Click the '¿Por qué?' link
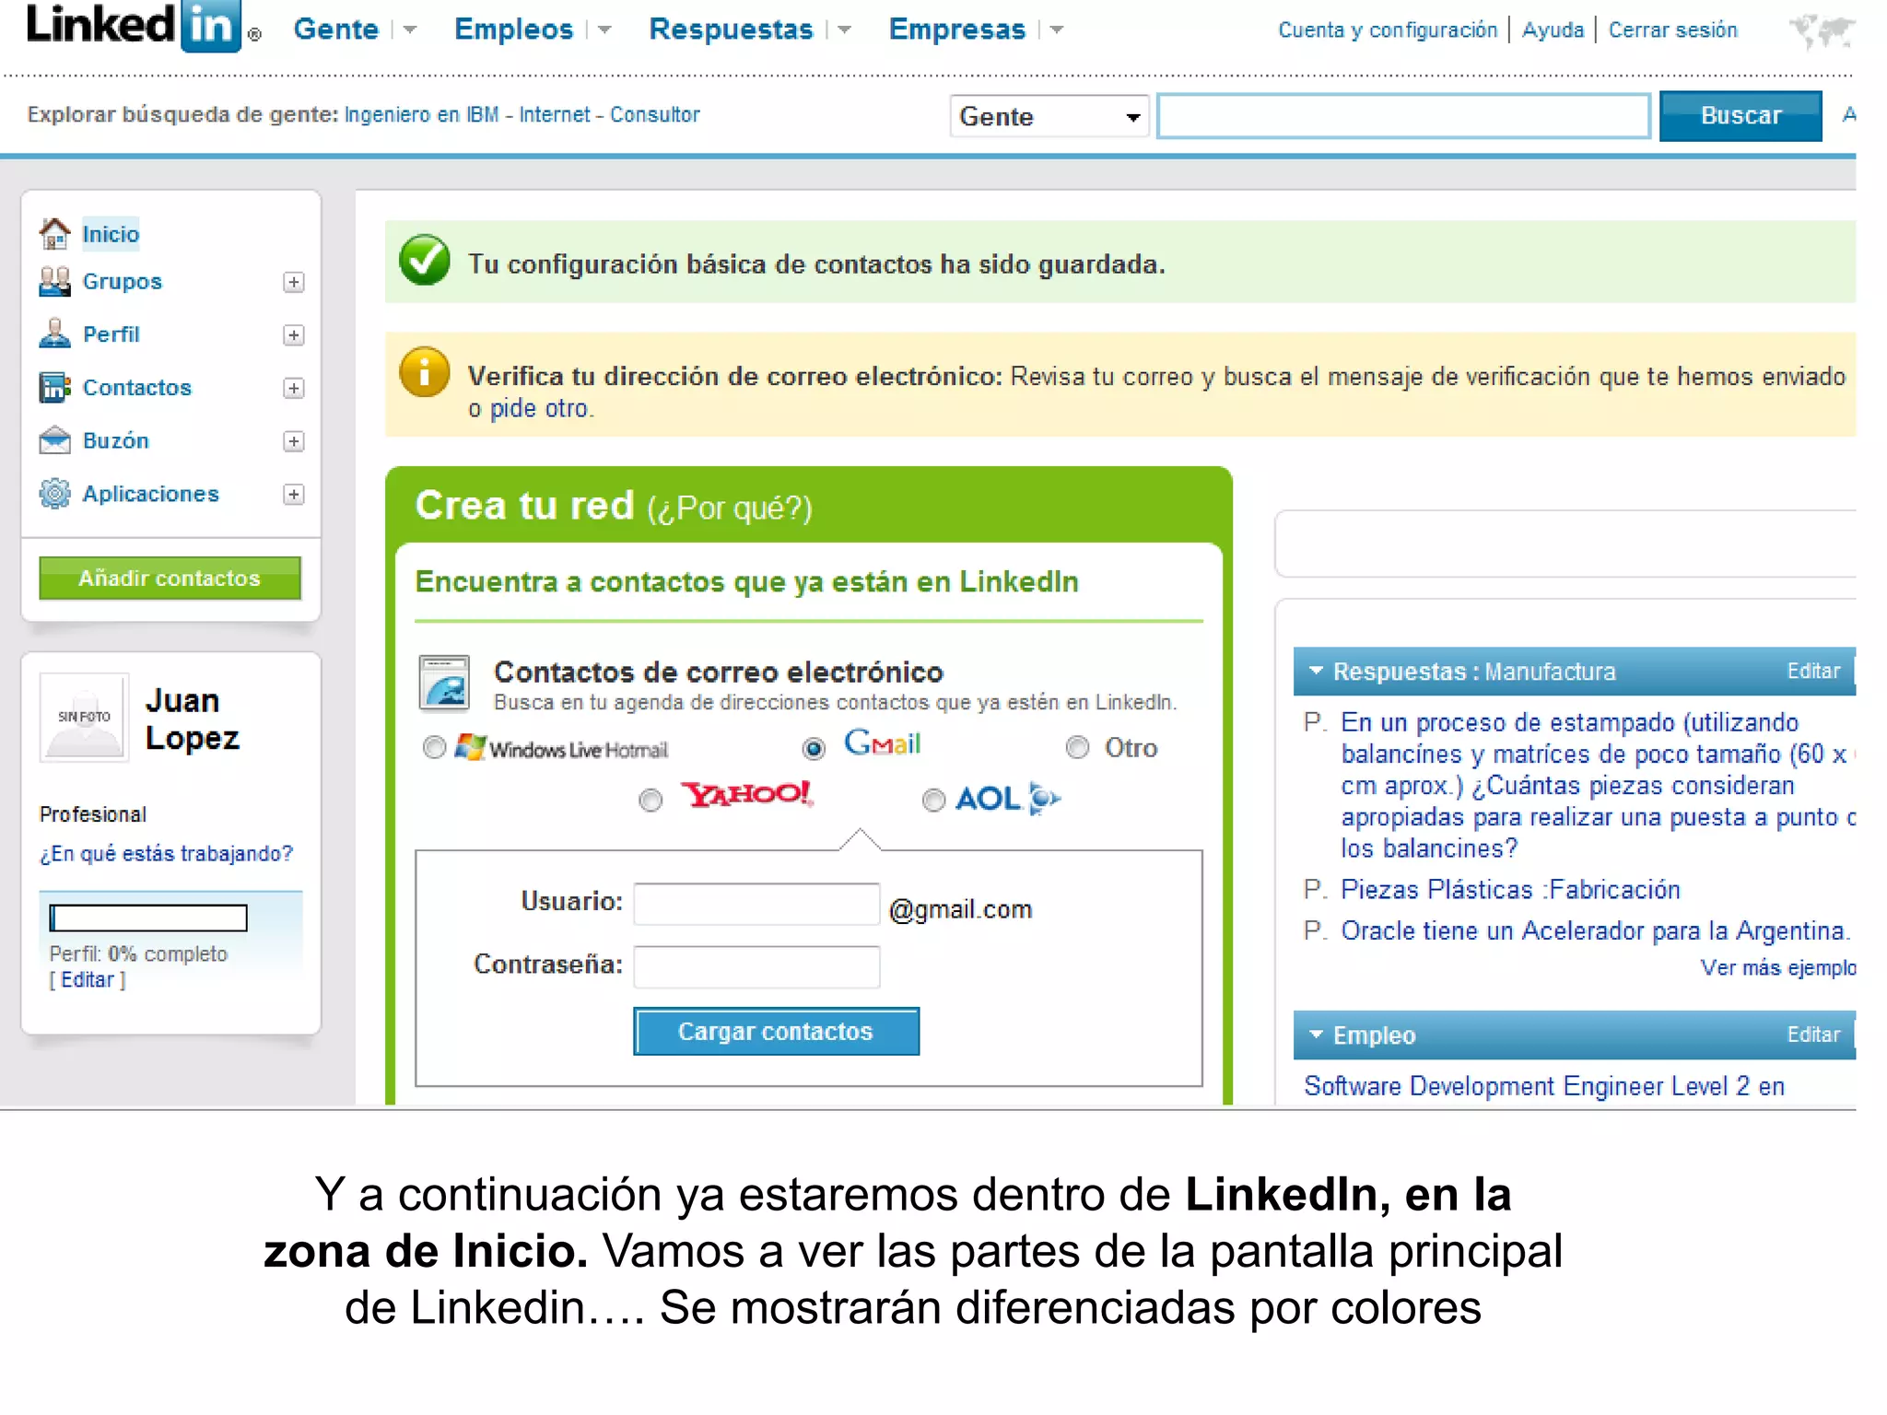 (x=730, y=509)
